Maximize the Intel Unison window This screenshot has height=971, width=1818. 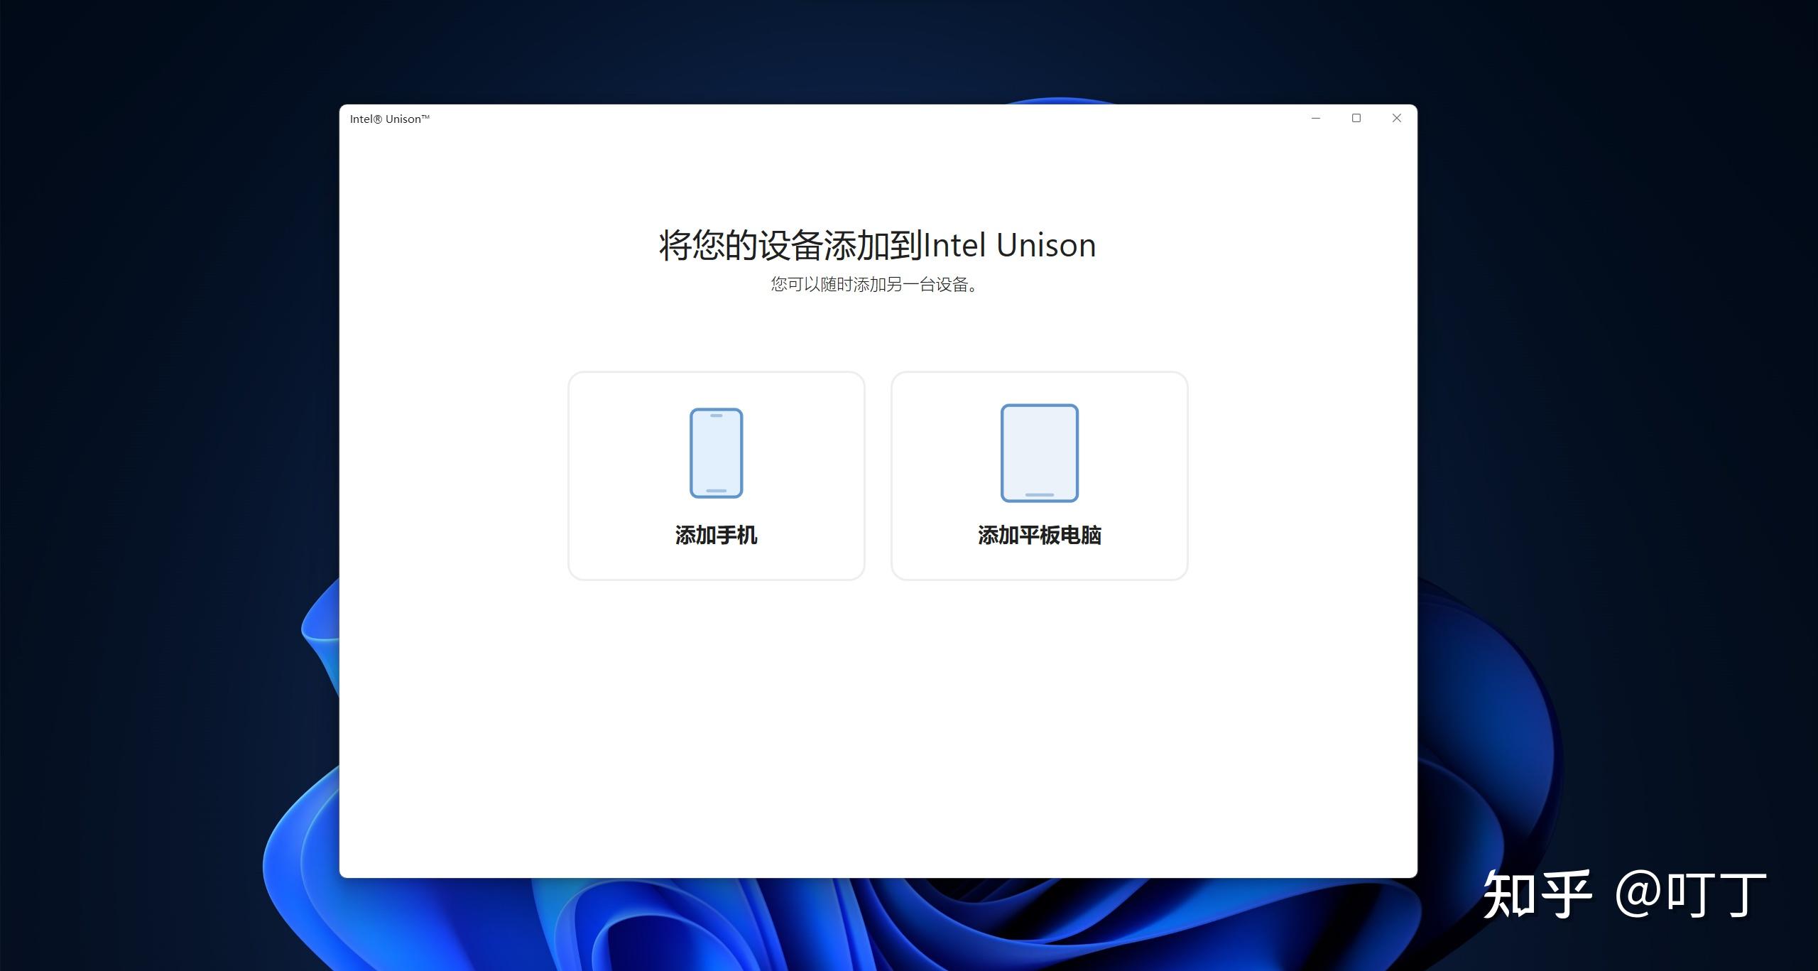coord(1356,118)
